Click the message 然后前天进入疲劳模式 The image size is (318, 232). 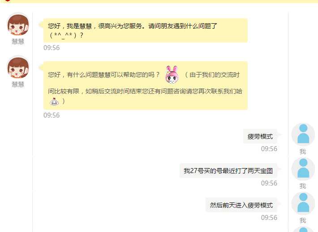click(241, 205)
